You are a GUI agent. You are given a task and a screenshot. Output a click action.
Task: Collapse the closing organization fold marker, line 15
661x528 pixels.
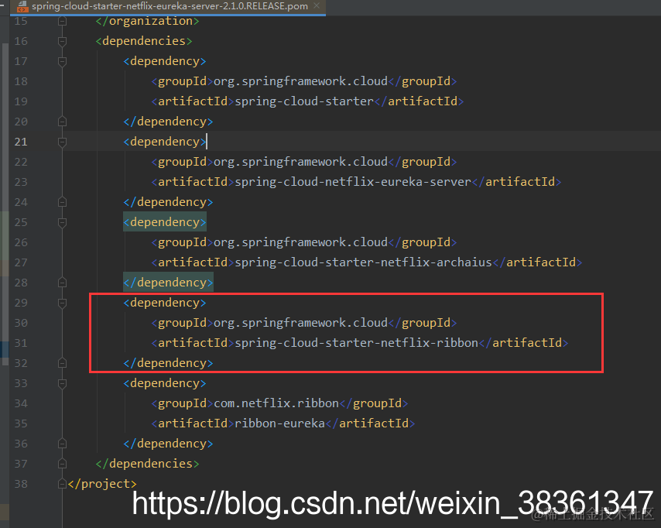(x=62, y=21)
